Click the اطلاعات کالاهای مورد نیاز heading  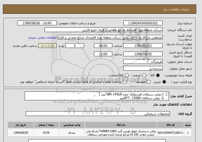173,104
